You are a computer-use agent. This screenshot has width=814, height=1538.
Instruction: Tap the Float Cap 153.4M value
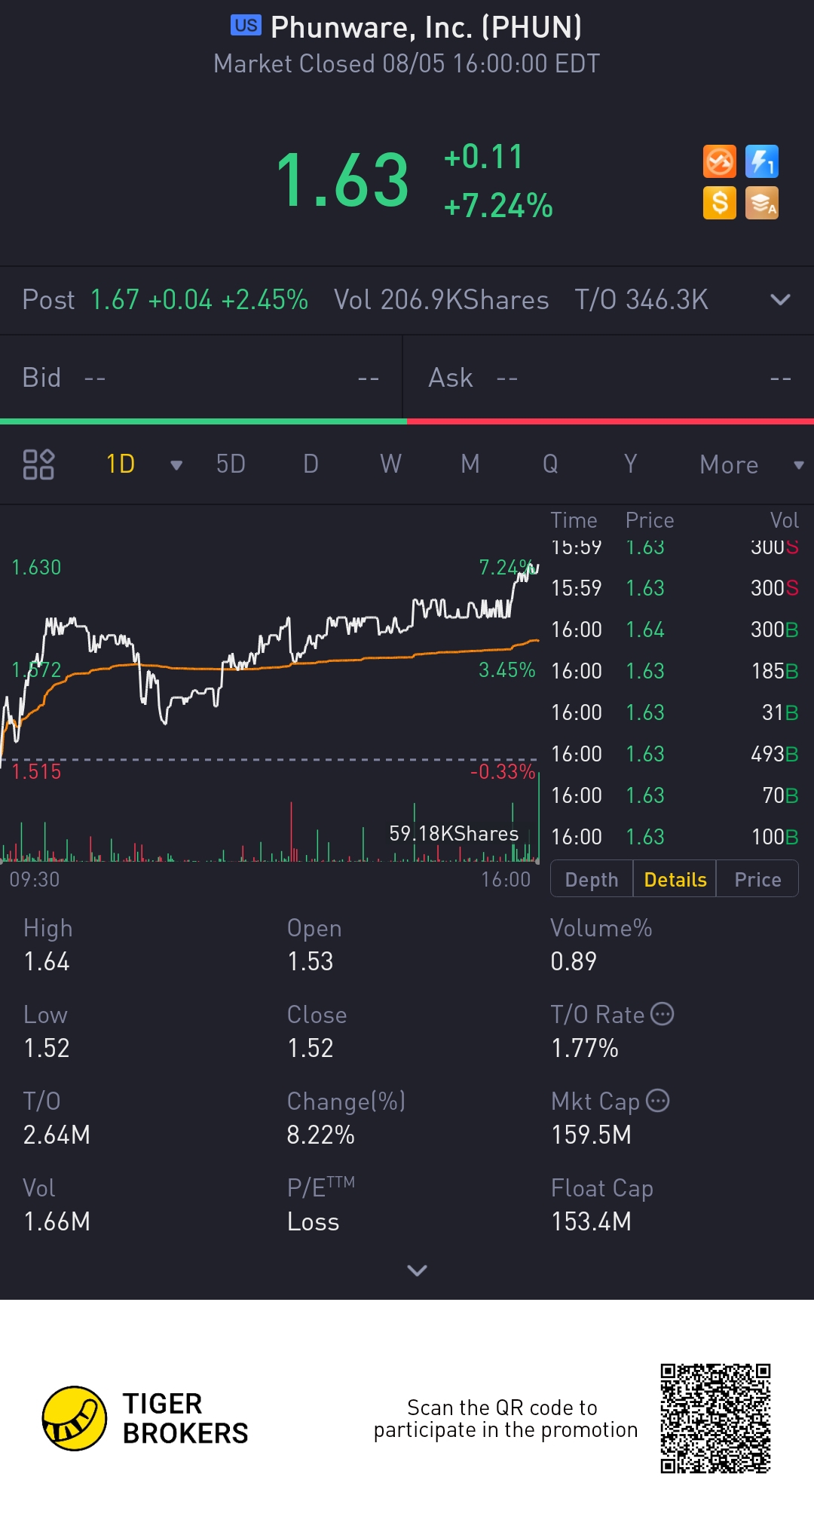pos(592,1221)
